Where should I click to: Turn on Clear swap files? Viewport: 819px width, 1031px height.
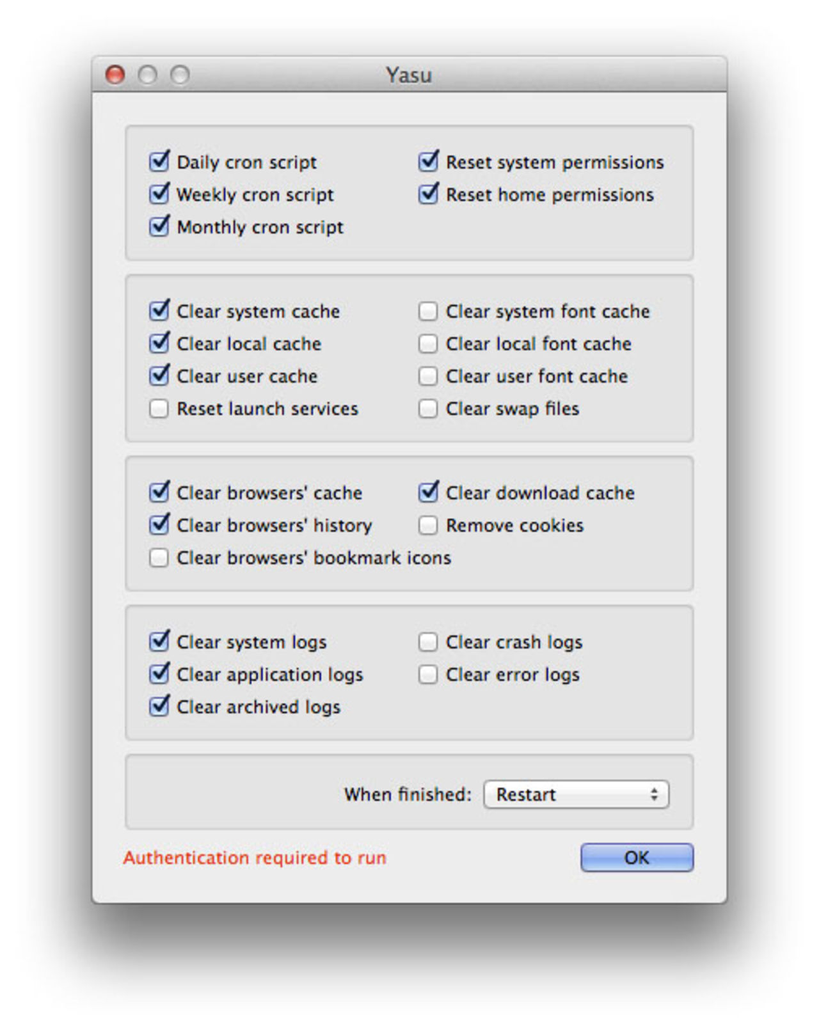(x=427, y=409)
